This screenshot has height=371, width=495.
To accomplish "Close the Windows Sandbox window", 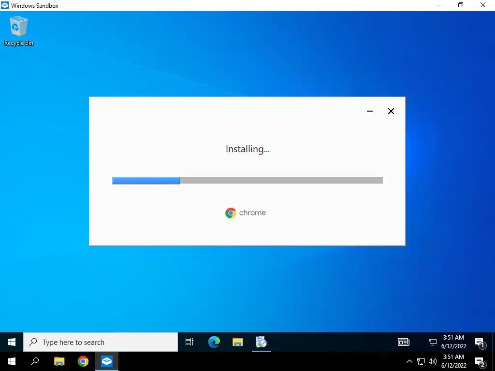I will (483, 5).
